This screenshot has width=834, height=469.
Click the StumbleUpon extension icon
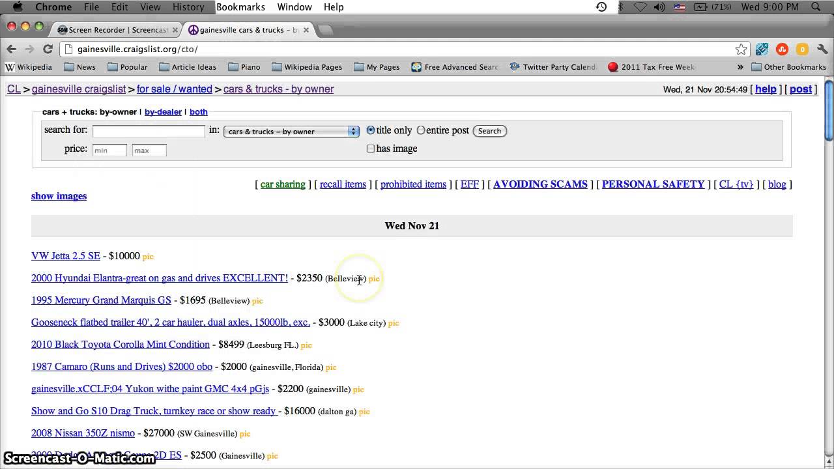[x=782, y=49]
